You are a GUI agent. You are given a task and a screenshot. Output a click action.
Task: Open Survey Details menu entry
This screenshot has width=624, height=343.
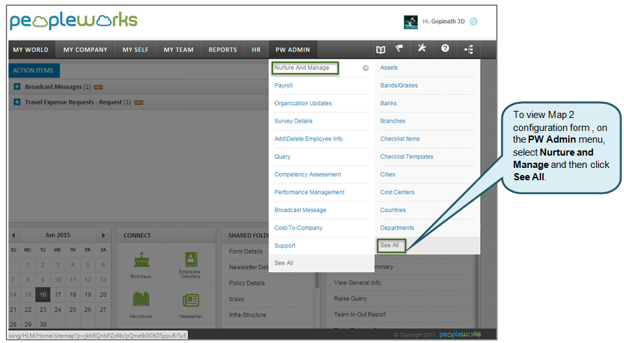293,121
